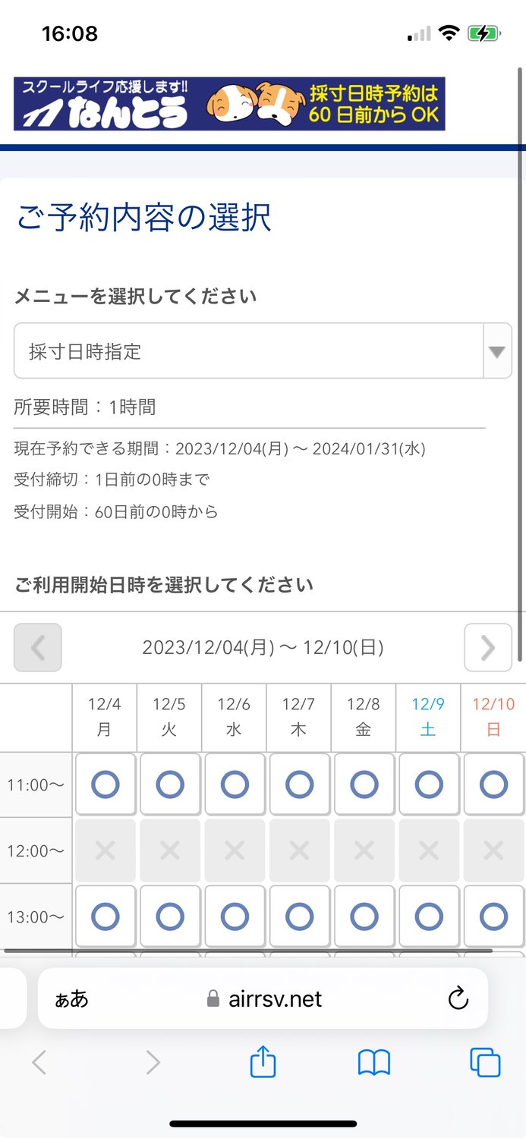526x1138 pixels.
Task: Open the なんとう banner advertisement
Action: [263, 106]
